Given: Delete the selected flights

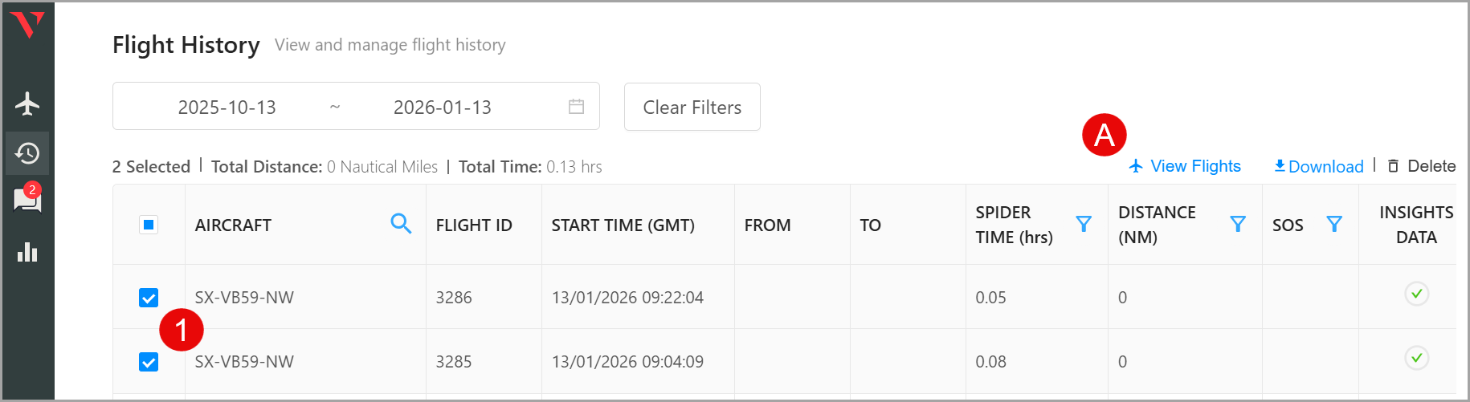Looking at the screenshot, I should 1422,166.
